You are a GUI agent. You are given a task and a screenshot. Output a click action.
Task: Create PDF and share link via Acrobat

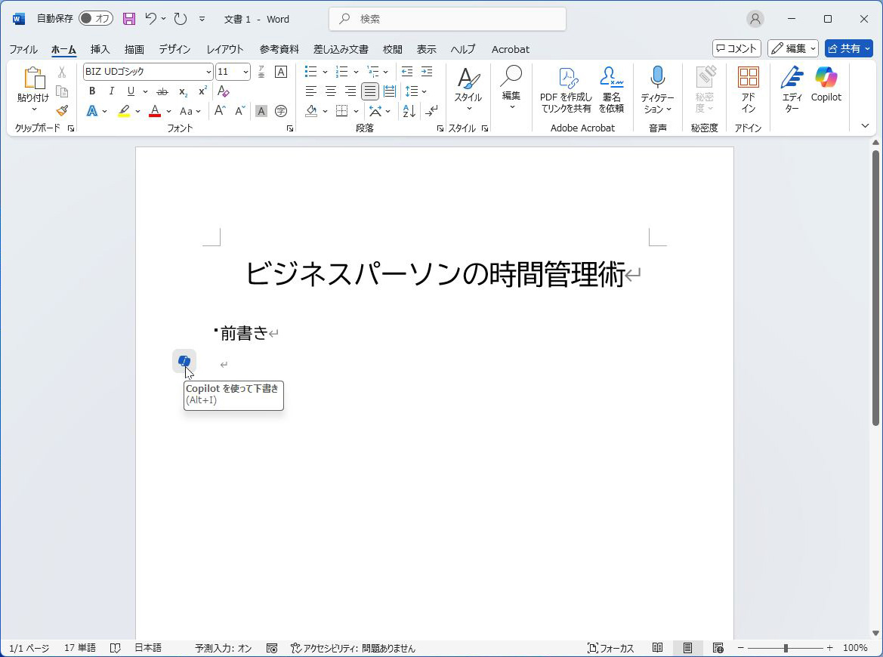pos(566,88)
